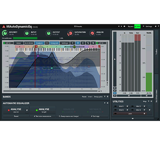Open the Presets browser

(x=78, y=26)
